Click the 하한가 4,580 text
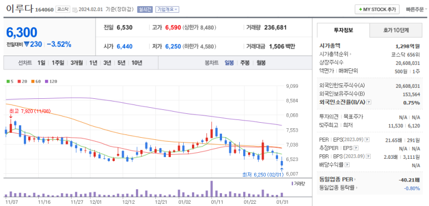The width and height of the screenshot is (429, 206). pyautogui.click(x=200, y=47)
